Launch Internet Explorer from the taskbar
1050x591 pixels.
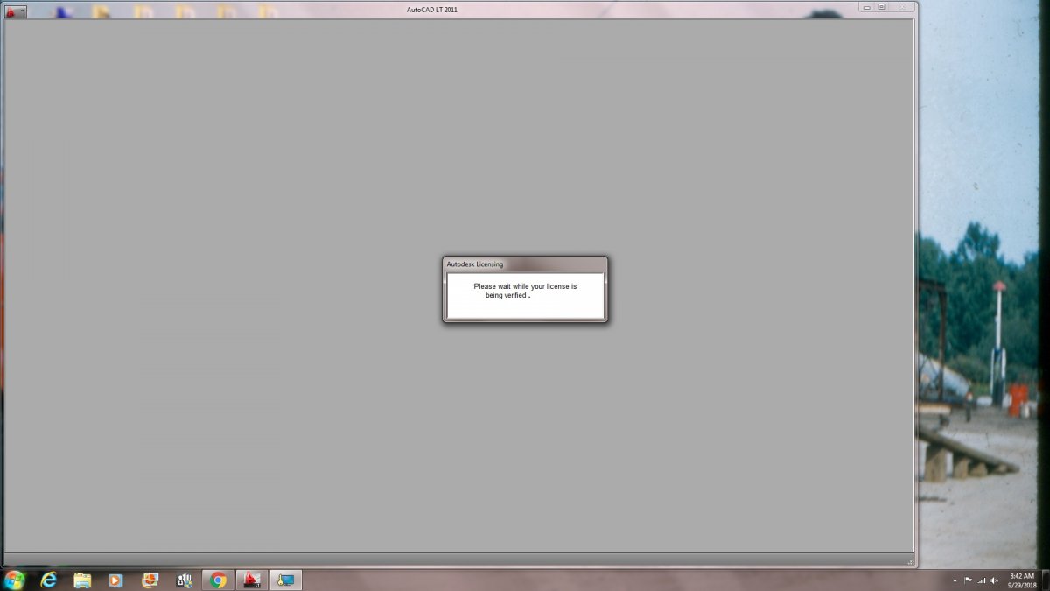49,580
